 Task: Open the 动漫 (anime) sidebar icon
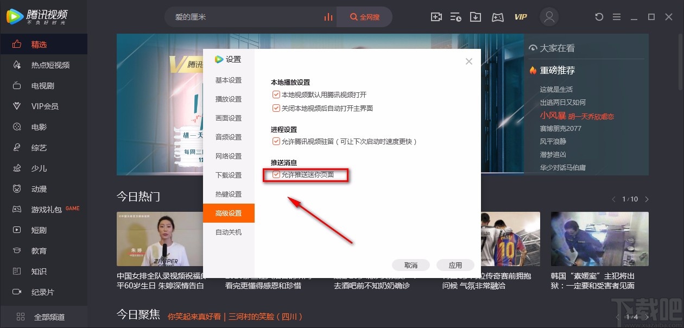38,188
